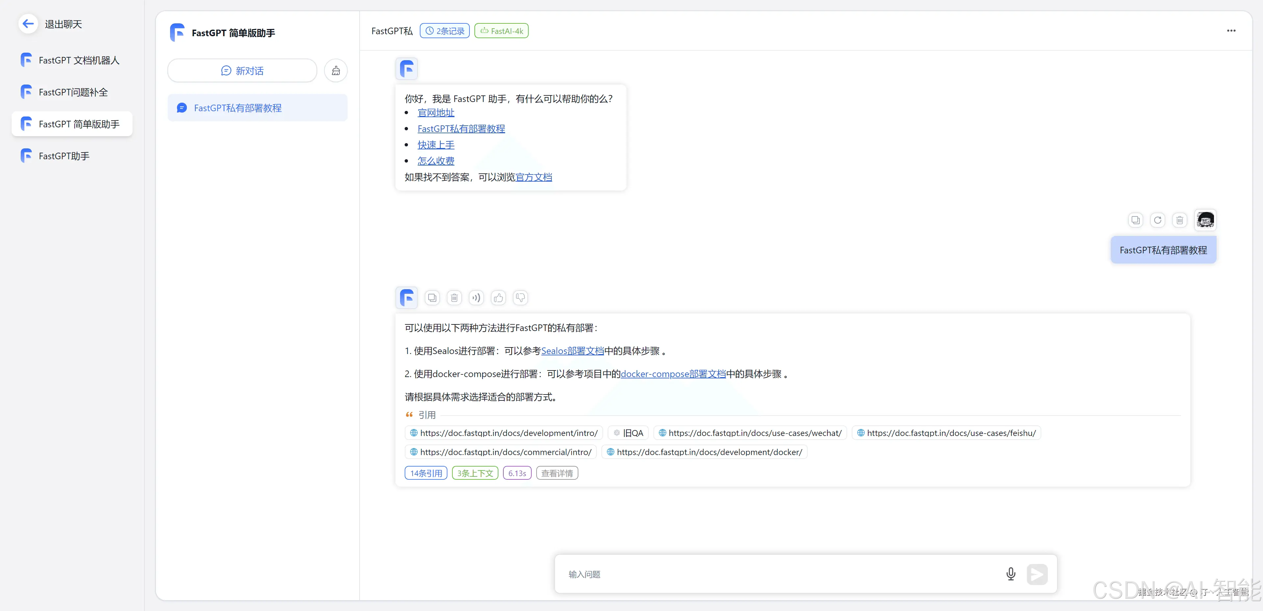
Task: Regenerate the response for the user message
Action: click(x=1158, y=220)
